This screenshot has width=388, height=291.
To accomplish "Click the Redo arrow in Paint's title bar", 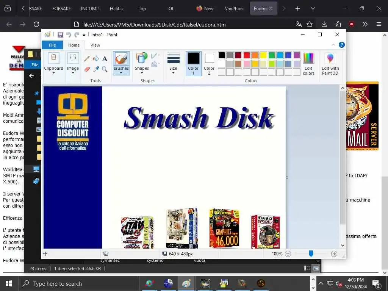I will 77,35.
